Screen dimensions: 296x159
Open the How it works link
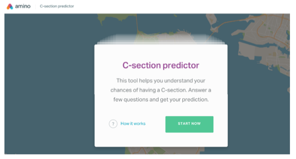133,124
